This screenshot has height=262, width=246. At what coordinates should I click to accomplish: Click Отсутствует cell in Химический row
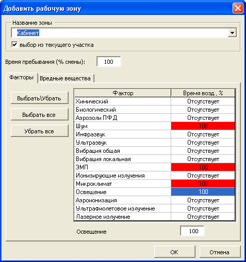203,101
